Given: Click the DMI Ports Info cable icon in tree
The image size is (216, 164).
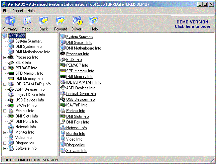Looking at the screenshot, I should click(x=11, y=121).
